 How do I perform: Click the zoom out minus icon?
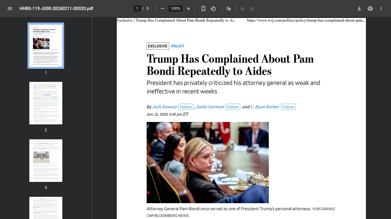point(163,9)
